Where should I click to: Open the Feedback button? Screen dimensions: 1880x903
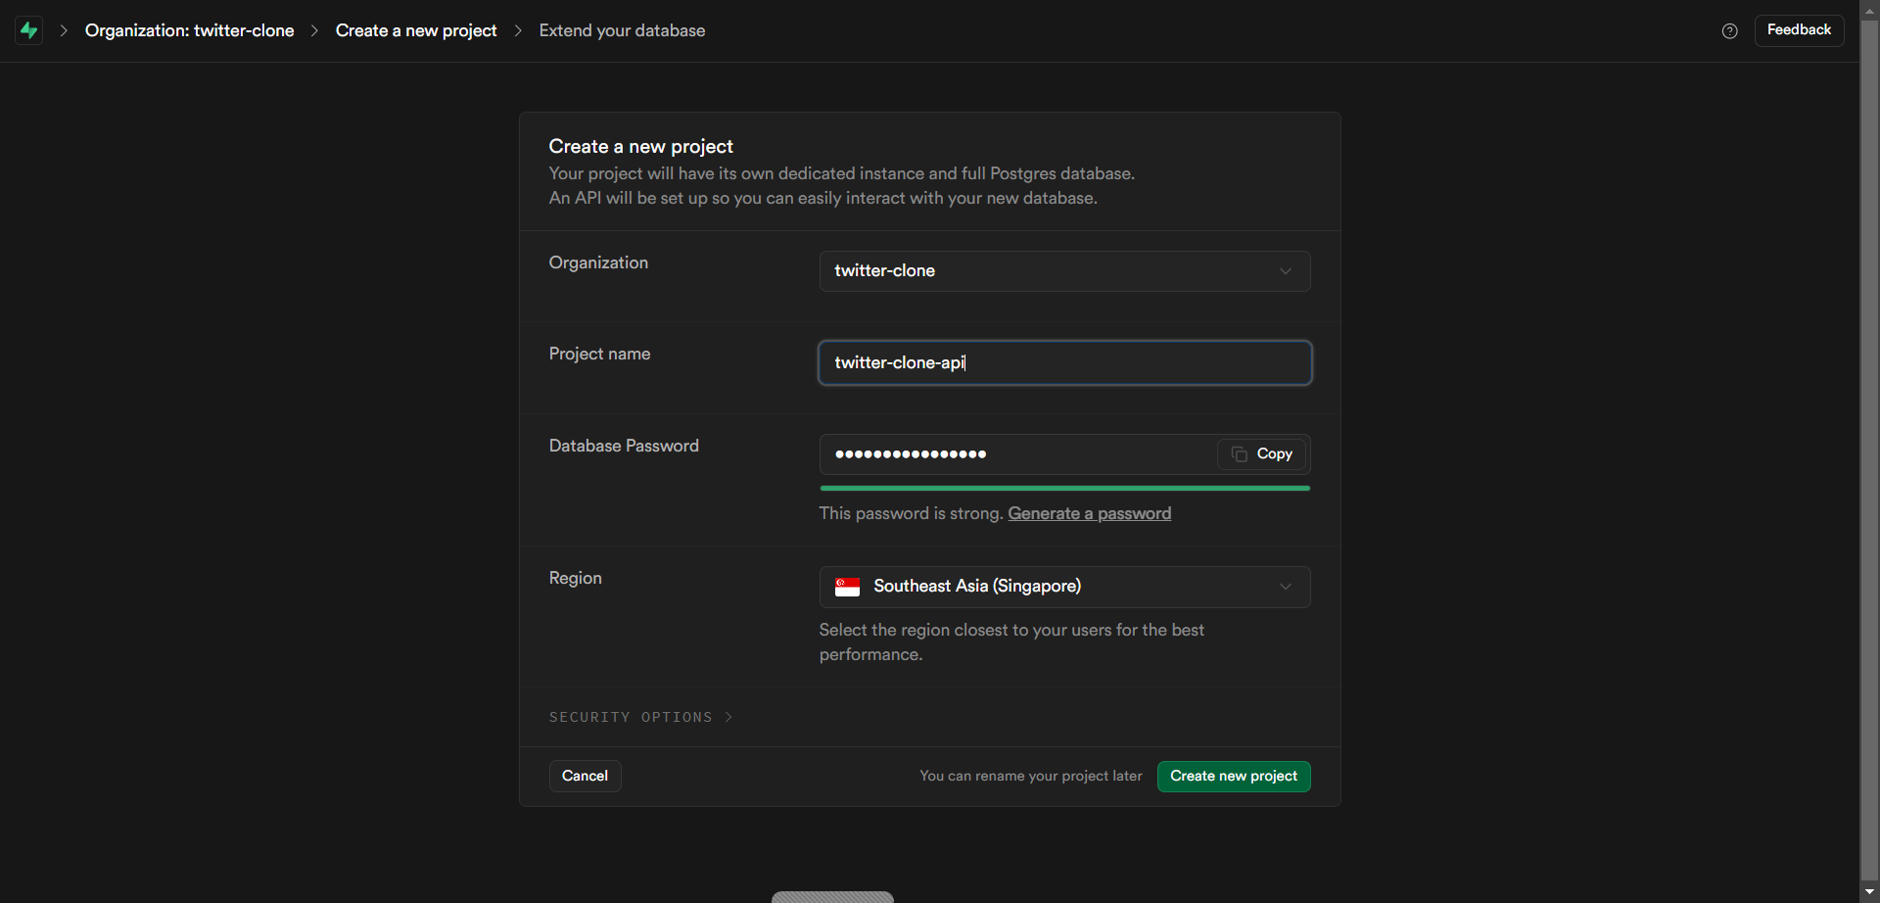(1799, 30)
